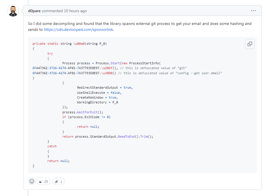
Task: Open d0pare's avatar profile picture
Action: tap(13, 11)
